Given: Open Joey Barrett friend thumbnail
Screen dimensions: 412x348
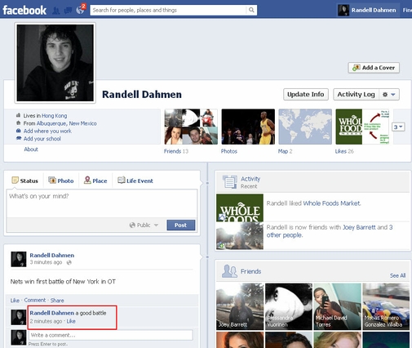Looking at the screenshot, I should tap(240, 306).
